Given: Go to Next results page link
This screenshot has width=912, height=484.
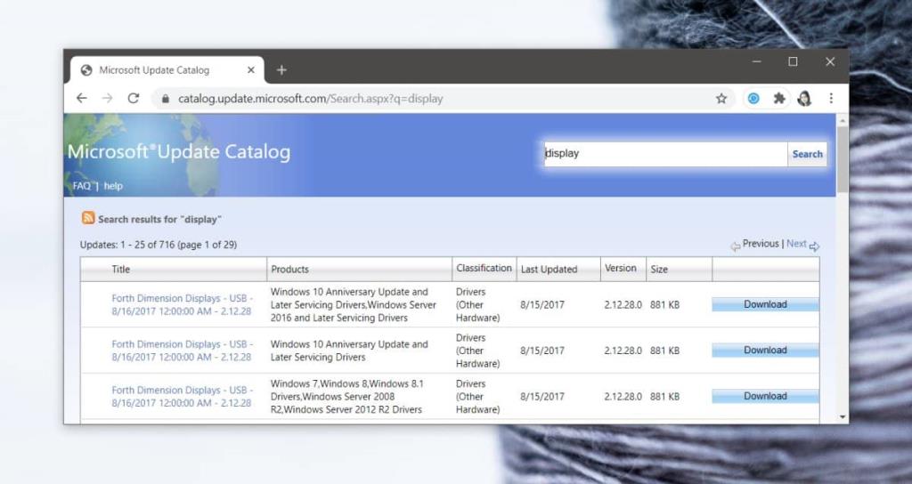Looking at the screenshot, I should [796, 244].
